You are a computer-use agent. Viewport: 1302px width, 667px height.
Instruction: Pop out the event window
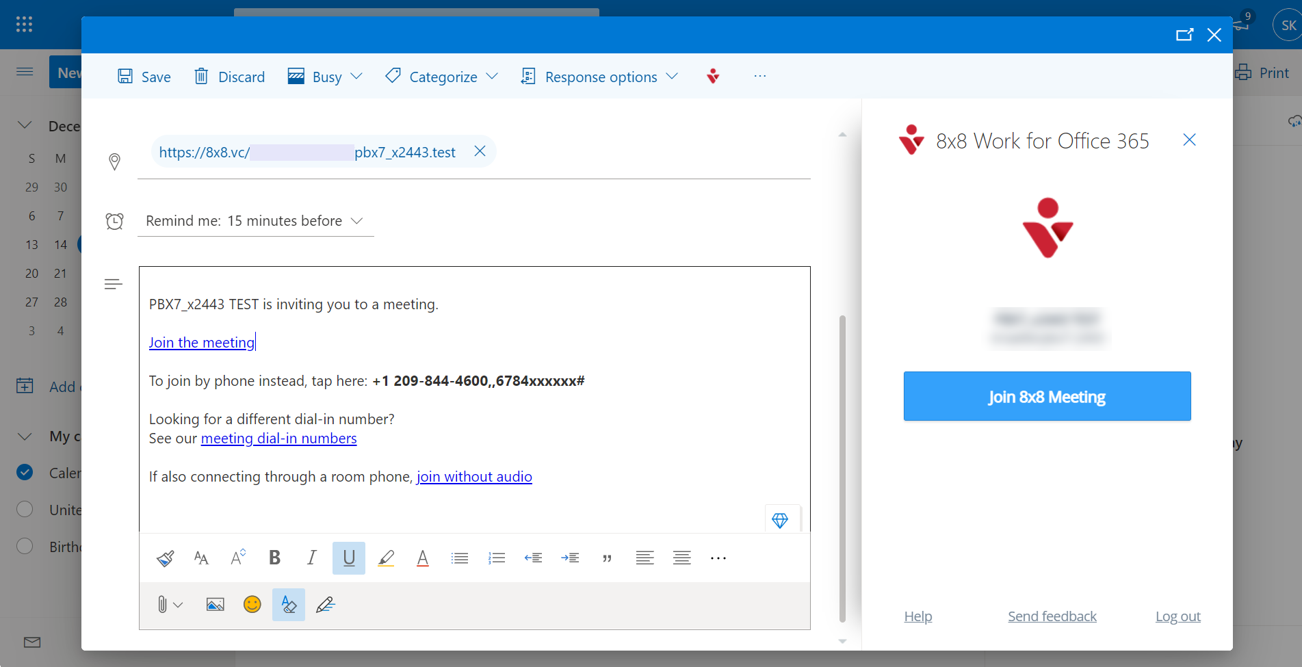[x=1184, y=35]
